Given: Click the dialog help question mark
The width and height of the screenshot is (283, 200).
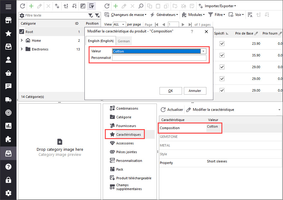Looking at the screenshot, I should [x=192, y=32].
